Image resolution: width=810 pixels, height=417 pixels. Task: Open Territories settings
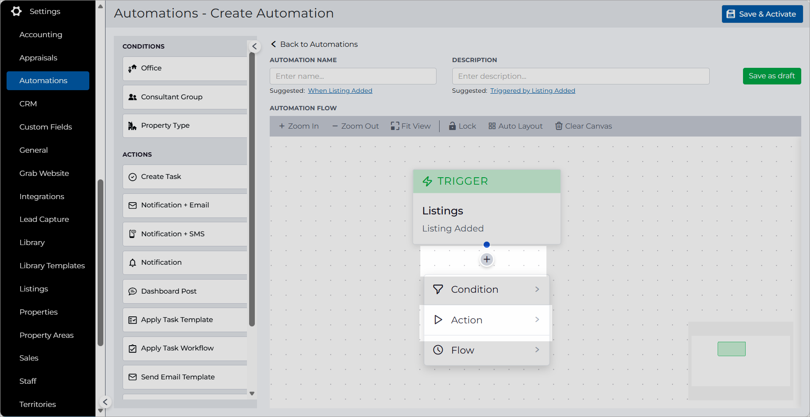(x=38, y=404)
